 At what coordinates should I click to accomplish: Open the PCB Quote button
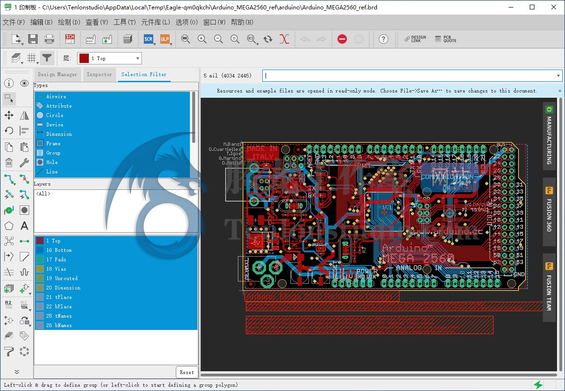pyautogui.click(x=446, y=39)
